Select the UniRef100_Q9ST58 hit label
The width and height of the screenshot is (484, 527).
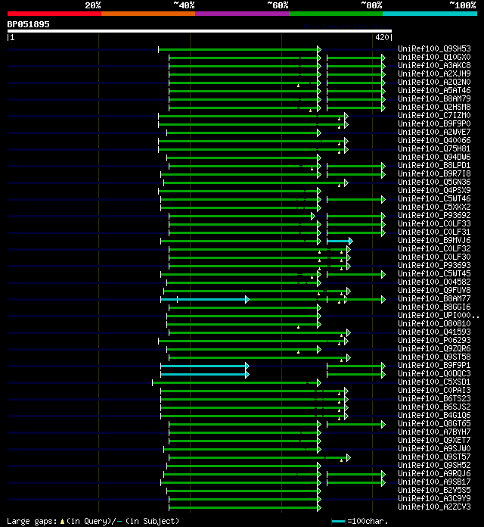pyautogui.click(x=434, y=357)
